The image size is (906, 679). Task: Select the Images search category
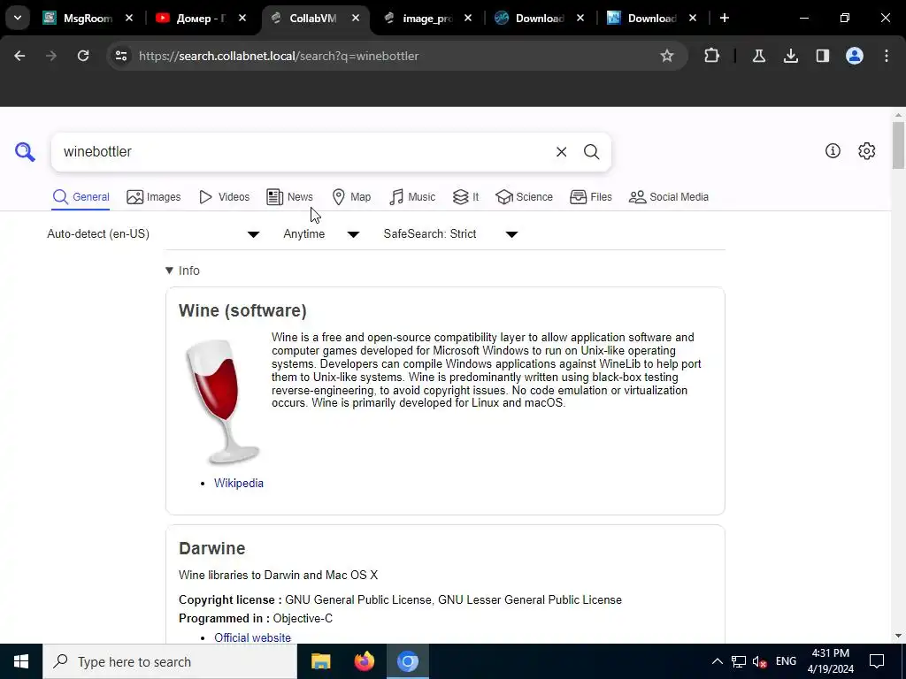click(x=154, y=197)
